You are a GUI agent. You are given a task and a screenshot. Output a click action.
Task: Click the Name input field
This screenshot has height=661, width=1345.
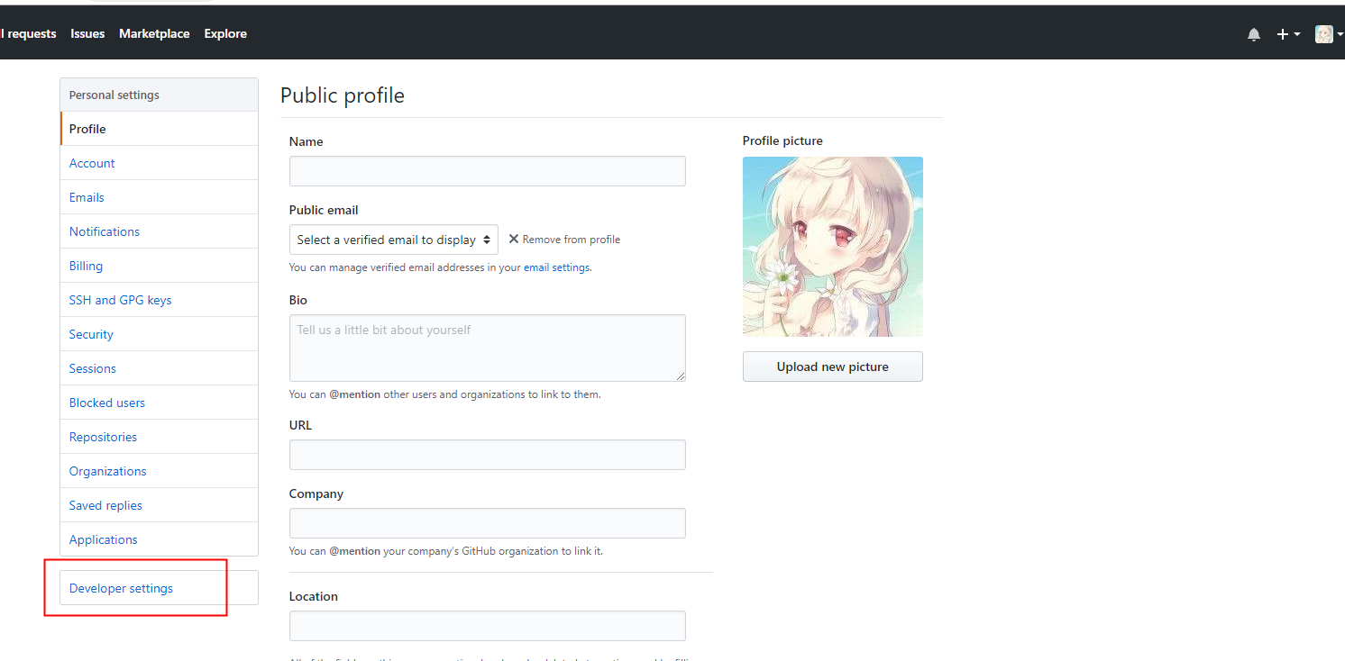click(x=487, y=170)
